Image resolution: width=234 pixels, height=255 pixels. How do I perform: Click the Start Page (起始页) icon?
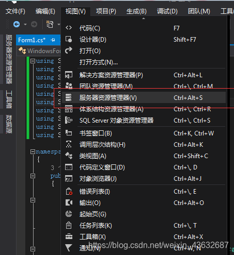[69, 214]
